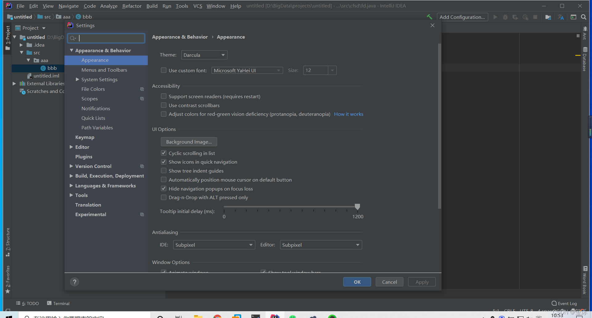Viewport: 592px width, 318px height.
Task: Open the IDE antialiasing dropdown
Action: [x=214, y=245]
